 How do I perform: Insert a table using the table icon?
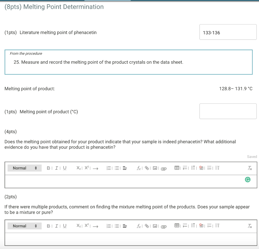click(177, 168)
